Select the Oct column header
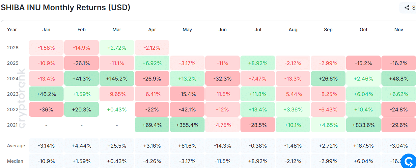416x168 pixels. [363, 30]
